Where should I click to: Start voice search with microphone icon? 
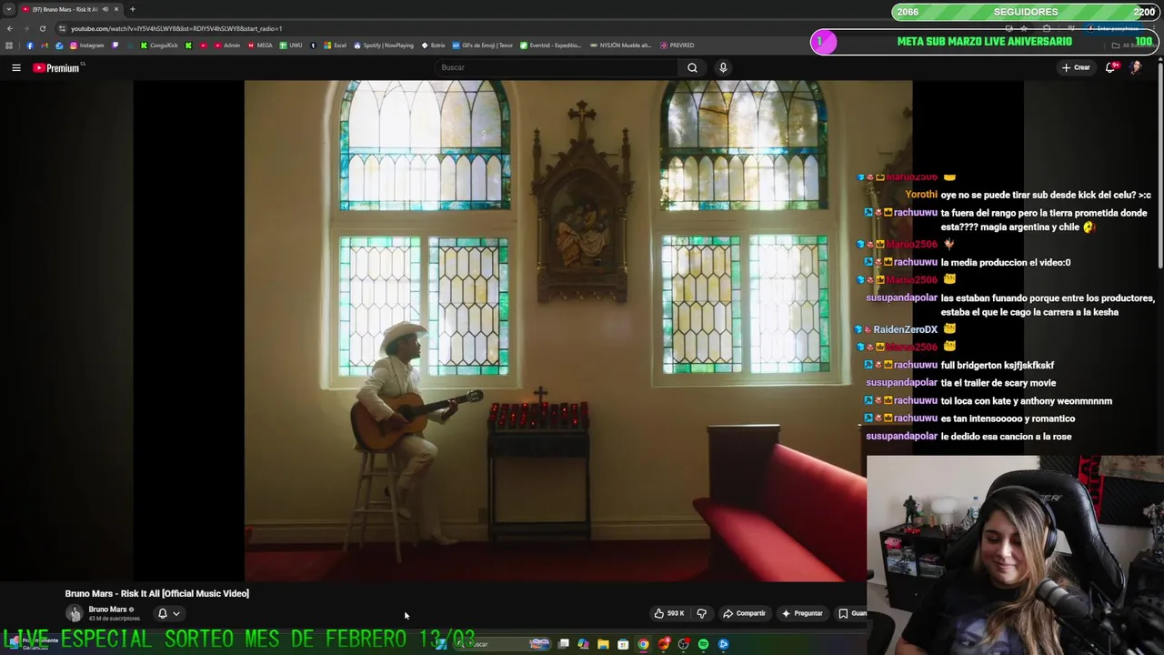pos(723,67)
